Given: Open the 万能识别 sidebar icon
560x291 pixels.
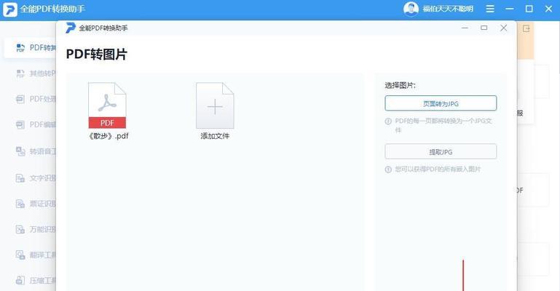Looking at the screenshot, I should (x=20, y=229).
